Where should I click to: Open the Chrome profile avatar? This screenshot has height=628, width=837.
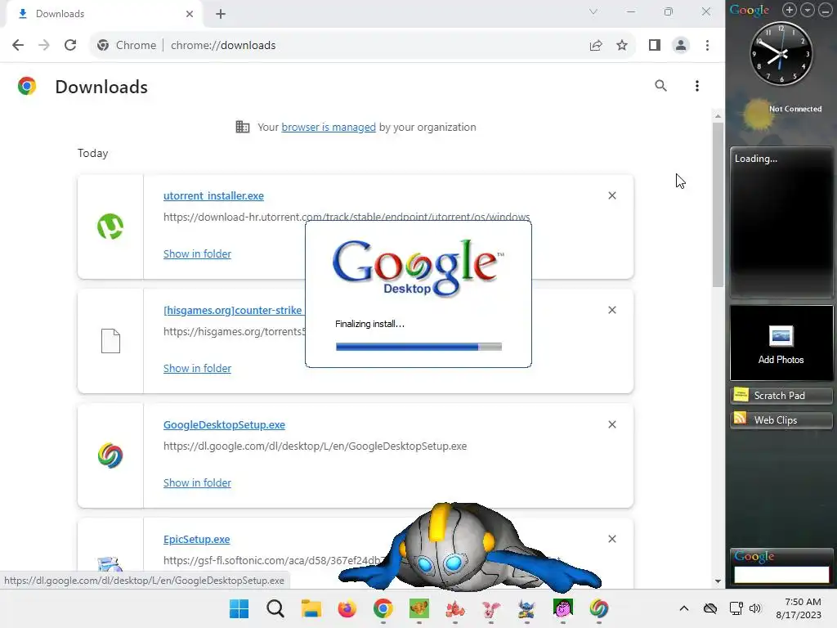pyautogui.click(x=681, y=46)
